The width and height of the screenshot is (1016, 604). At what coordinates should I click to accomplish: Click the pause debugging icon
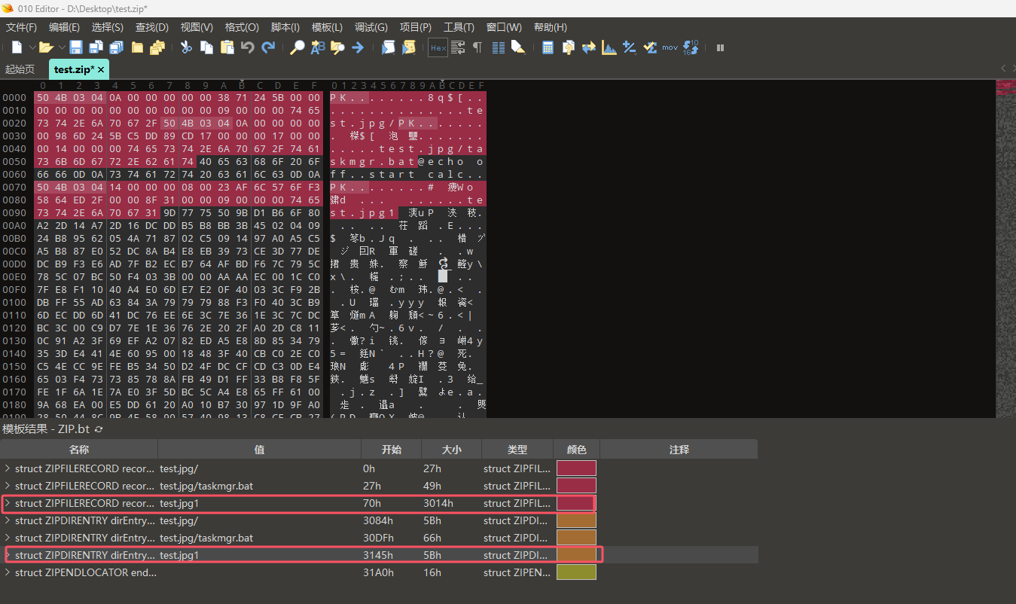(720, 47)
